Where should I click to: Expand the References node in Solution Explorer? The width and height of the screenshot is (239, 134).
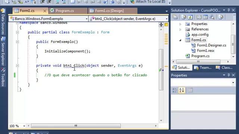tap(180, 29)
